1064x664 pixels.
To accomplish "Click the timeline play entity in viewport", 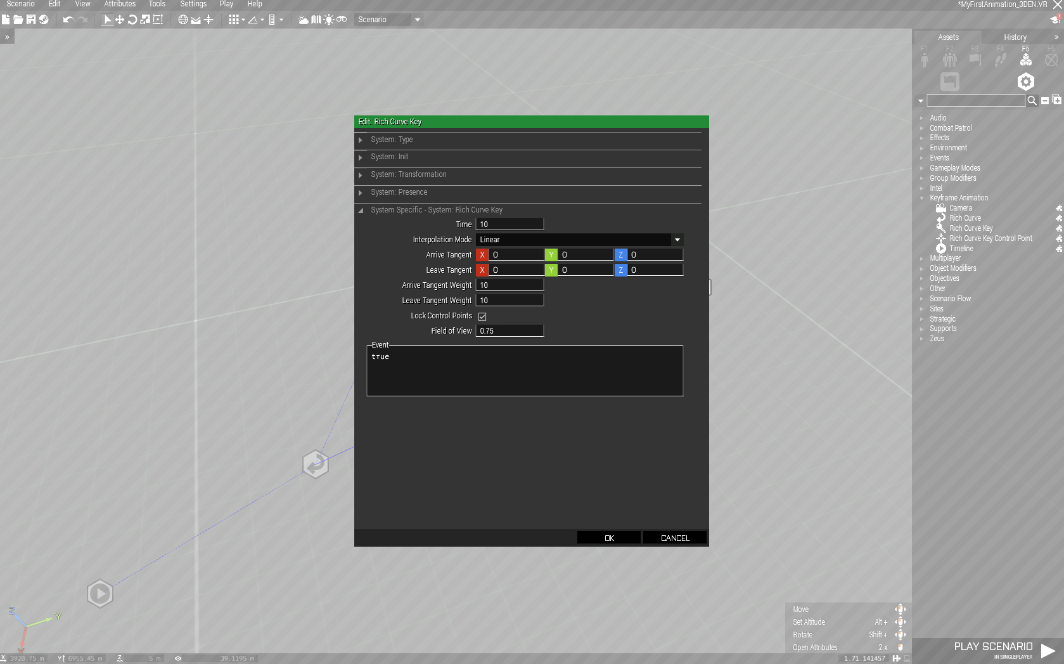I will pyautogui.click(x=100, y=594).
